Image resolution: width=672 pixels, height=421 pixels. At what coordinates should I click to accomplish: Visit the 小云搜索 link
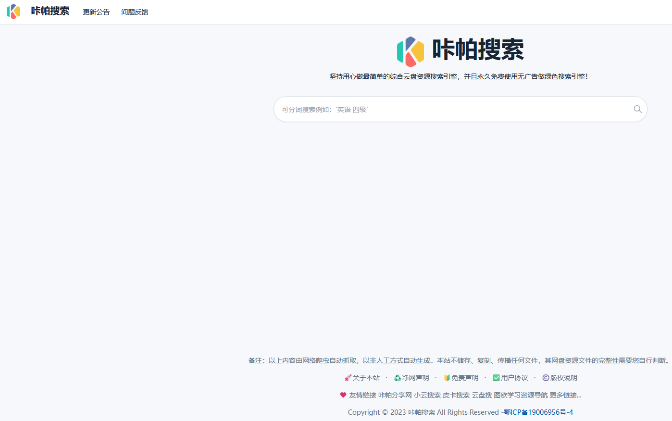tap(427, 395)
